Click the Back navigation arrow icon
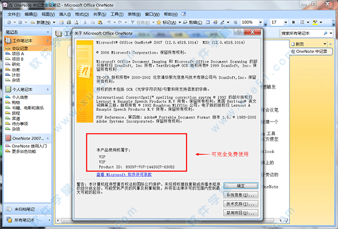 (9, 22)
